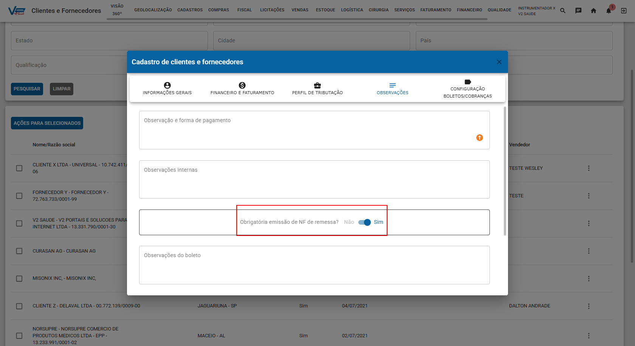Open three-dot menu for DALTON ANDRADE row
This screenshot has height=346, width=635.
pos(589,306)
